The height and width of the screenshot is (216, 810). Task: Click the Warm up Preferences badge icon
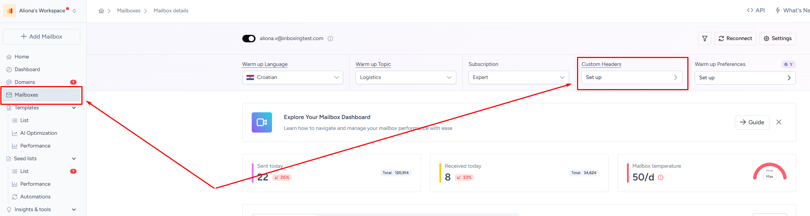[789, 64]
